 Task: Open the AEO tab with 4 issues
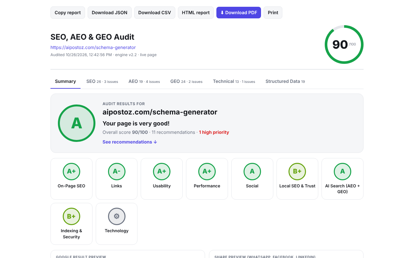pos(144,81)
